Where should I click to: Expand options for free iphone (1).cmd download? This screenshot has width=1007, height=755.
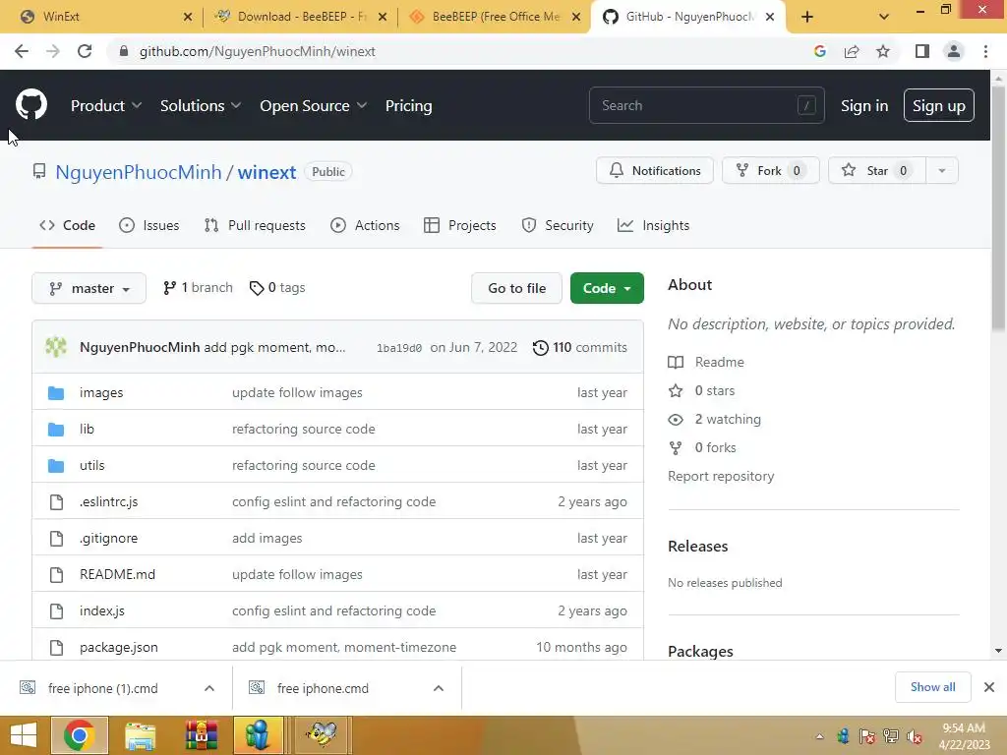[x=209, y=688]
